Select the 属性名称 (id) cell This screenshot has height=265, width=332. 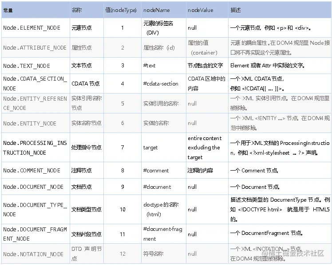tap(164, 47)
